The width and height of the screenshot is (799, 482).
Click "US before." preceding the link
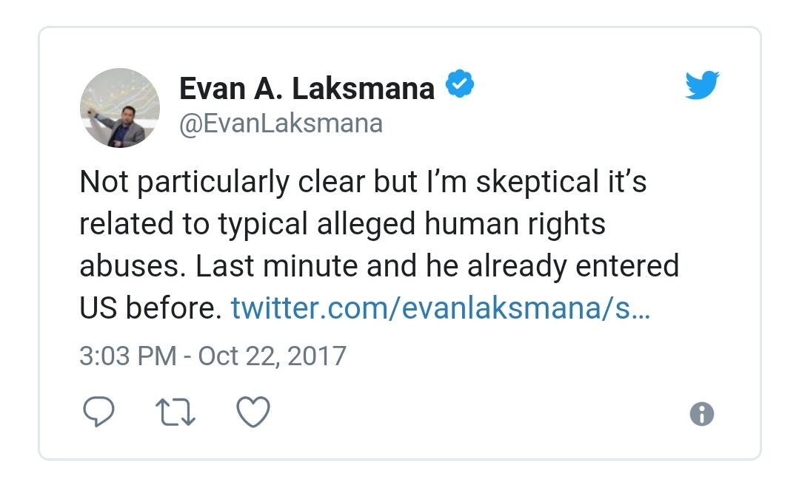pos(150,308)
